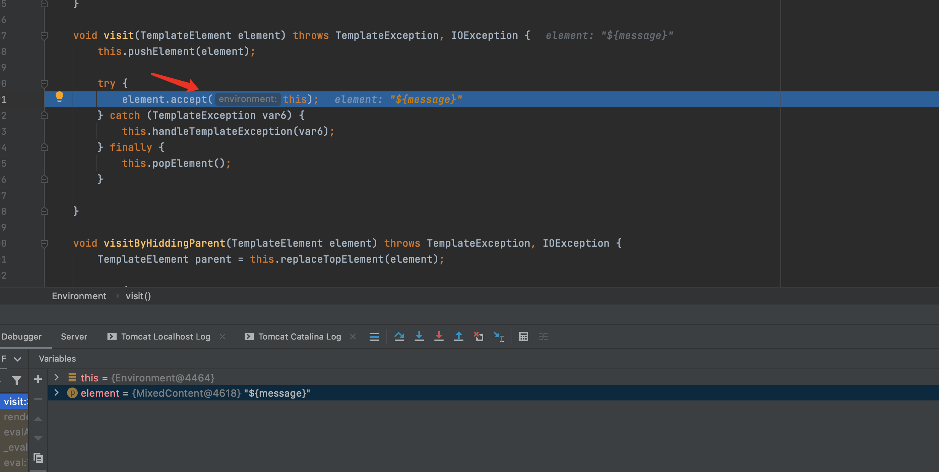The image size is (939, 472).
Task: Switch to the Server tab
Action: click(x=74, y=336)
